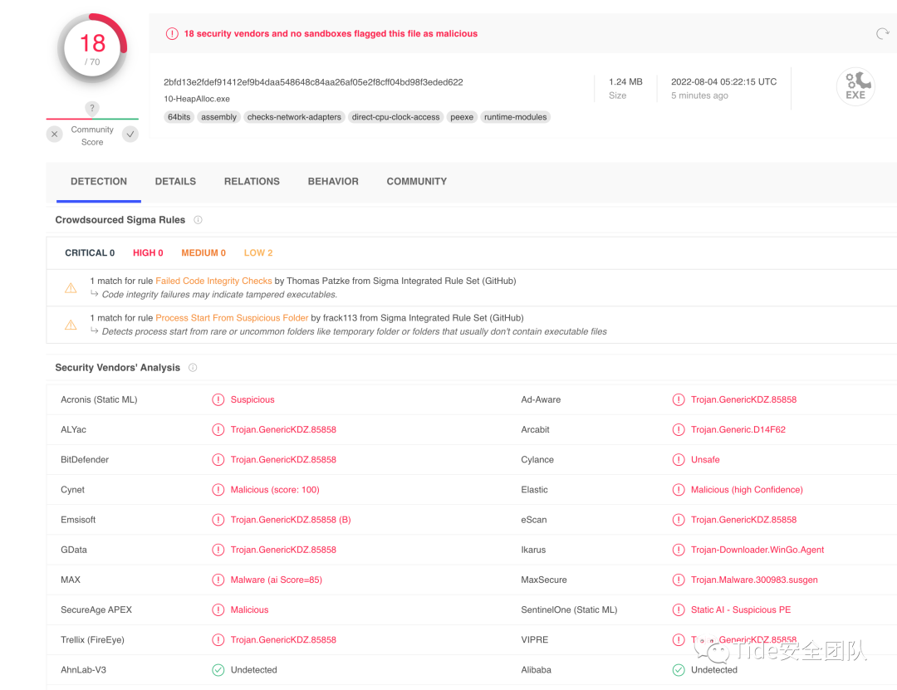Image resolution: width=897 pixels, height=690 pixels.
Task: Open Process Start From Suspicious Folder rule link
Action: click(232, 318)
